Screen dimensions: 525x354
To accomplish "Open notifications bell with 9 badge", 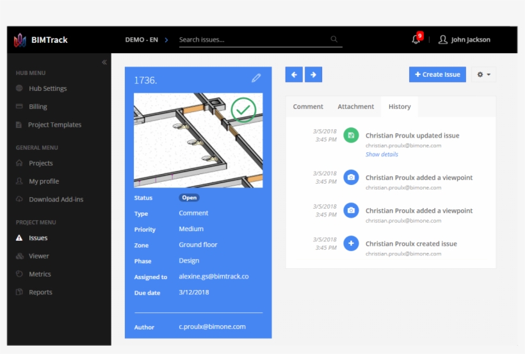I will point(417,38).
